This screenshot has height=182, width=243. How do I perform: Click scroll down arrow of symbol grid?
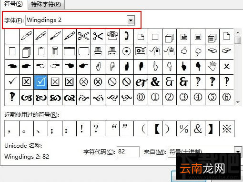238,102
